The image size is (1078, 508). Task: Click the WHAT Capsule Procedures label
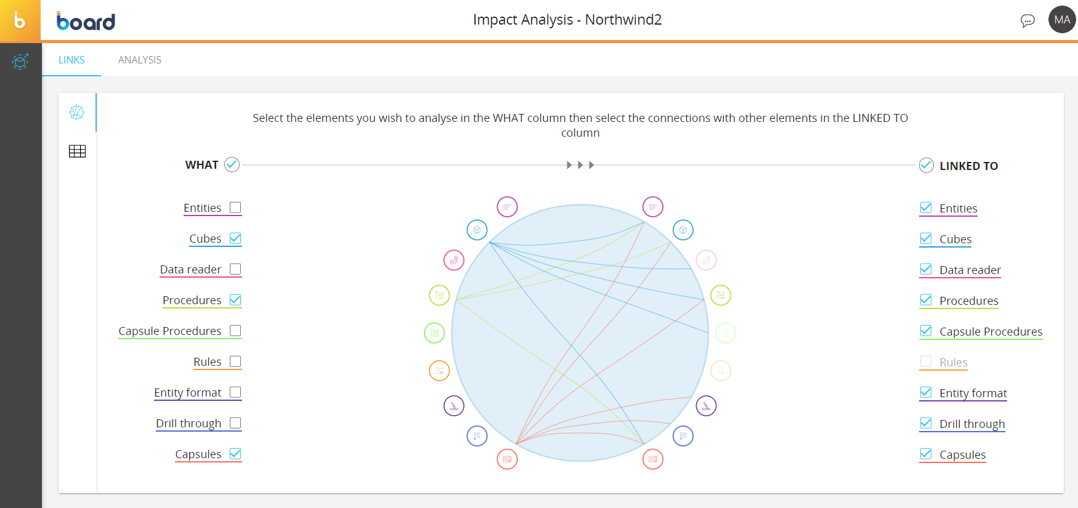pos(170,331)
